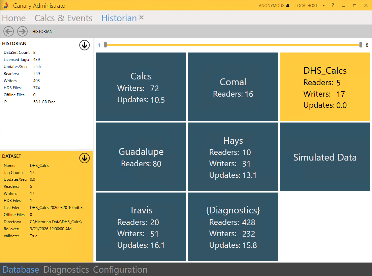Click the forward navigation arrow
Image resolution: width=372 pixels, height=276 pixels.
(22, 31)
